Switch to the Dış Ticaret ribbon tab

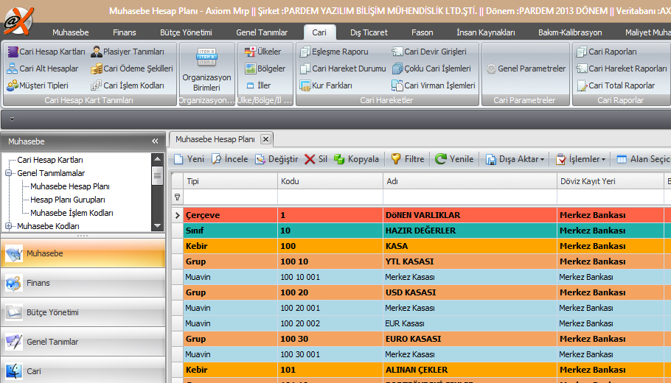pyautogui.click(x=369, y=32)
